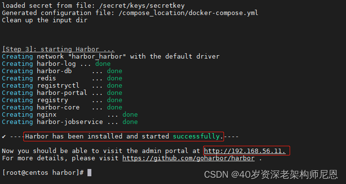Image resolution: width=346 pixels, height=184 pixels.
Task: Click 'done' next to harbor-log
Action: pos(103,64)
